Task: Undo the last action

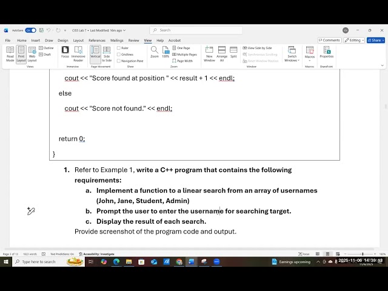Action: tap(48, 30)
